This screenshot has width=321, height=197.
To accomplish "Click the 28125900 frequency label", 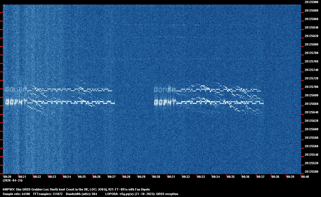I will tap(311, 2).
